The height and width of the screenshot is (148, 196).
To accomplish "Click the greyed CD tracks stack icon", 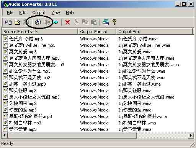I will (x=26, y=22).
